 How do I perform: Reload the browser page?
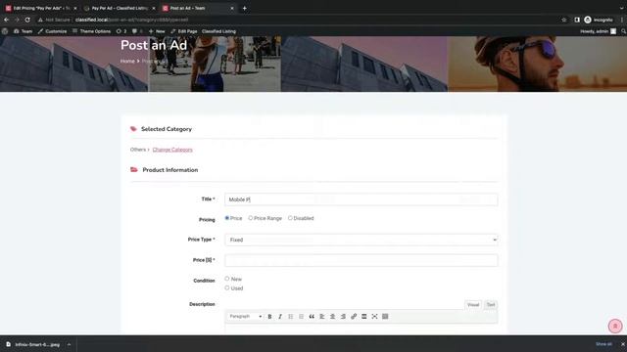tap(27, 20)
